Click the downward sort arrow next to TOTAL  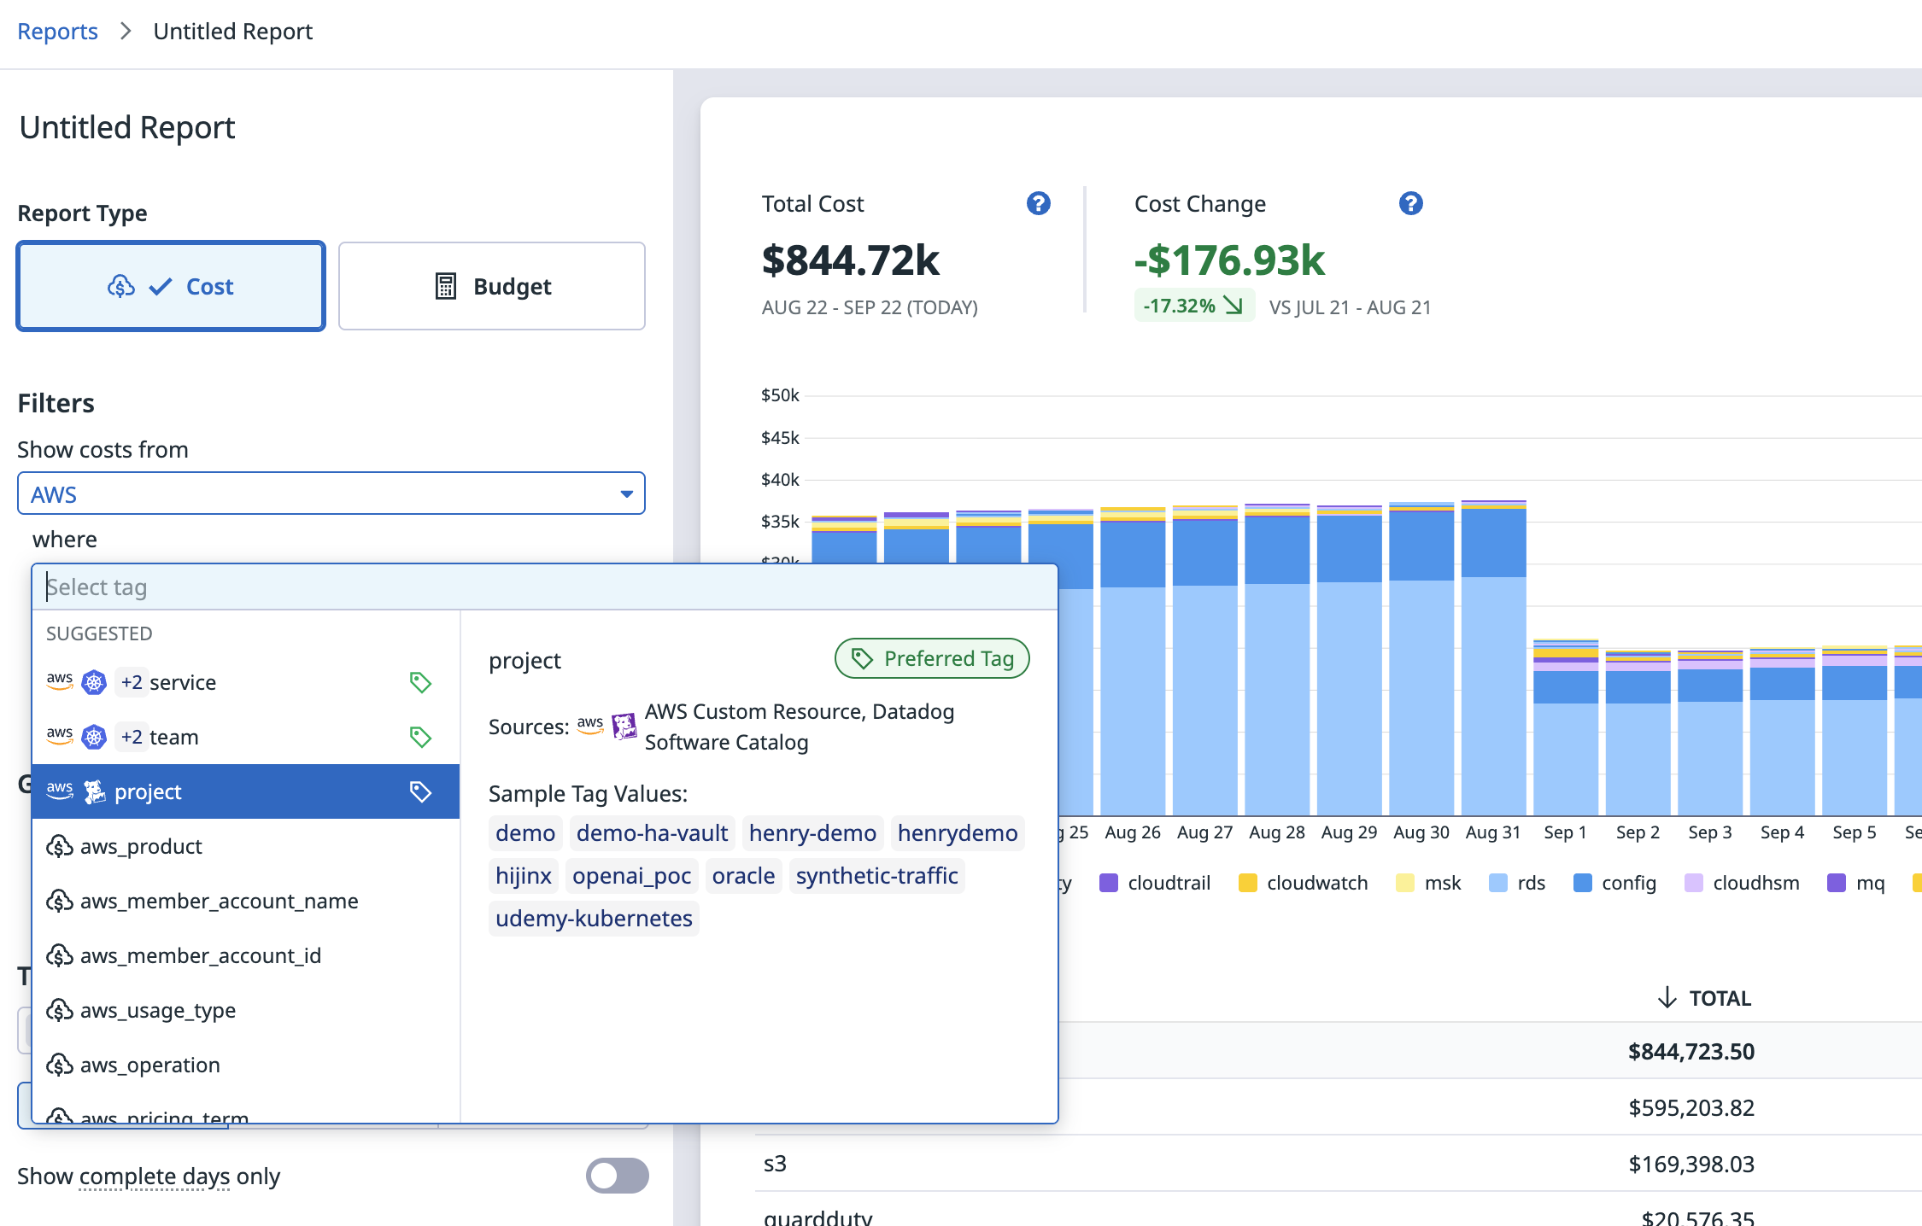[x=1667, y=998]
